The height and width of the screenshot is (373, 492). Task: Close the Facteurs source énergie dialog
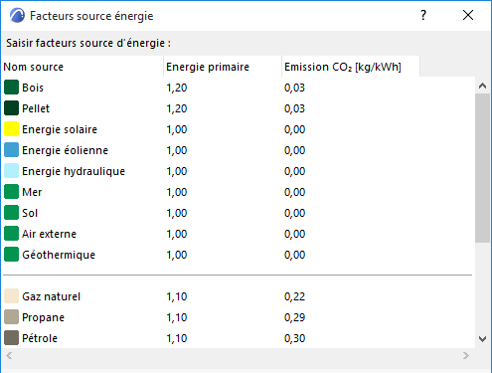pos(468,15)
